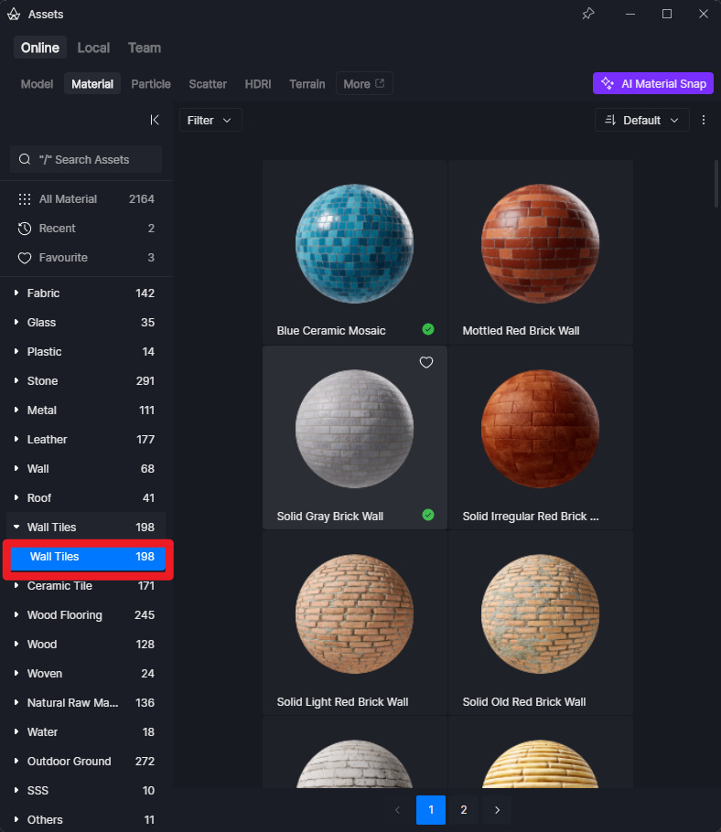Favourite the Solid Gray Brick Wall material
The image size is (721, 832).
pos(425,363)
